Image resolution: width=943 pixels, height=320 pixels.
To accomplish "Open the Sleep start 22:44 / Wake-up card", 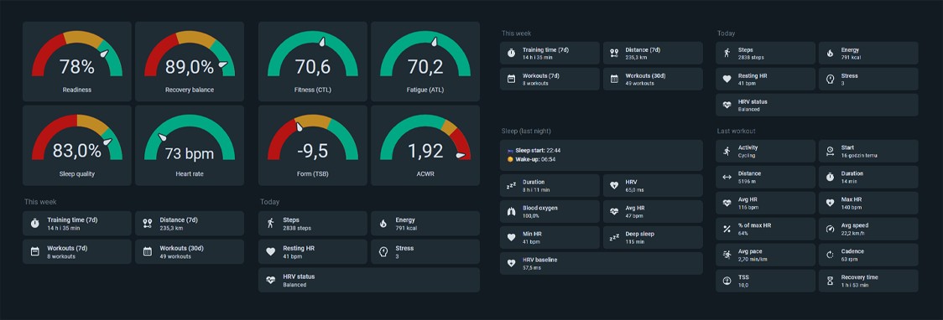I will 602,156.
